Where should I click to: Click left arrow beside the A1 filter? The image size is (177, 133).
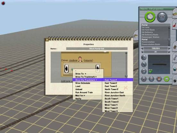142,52
